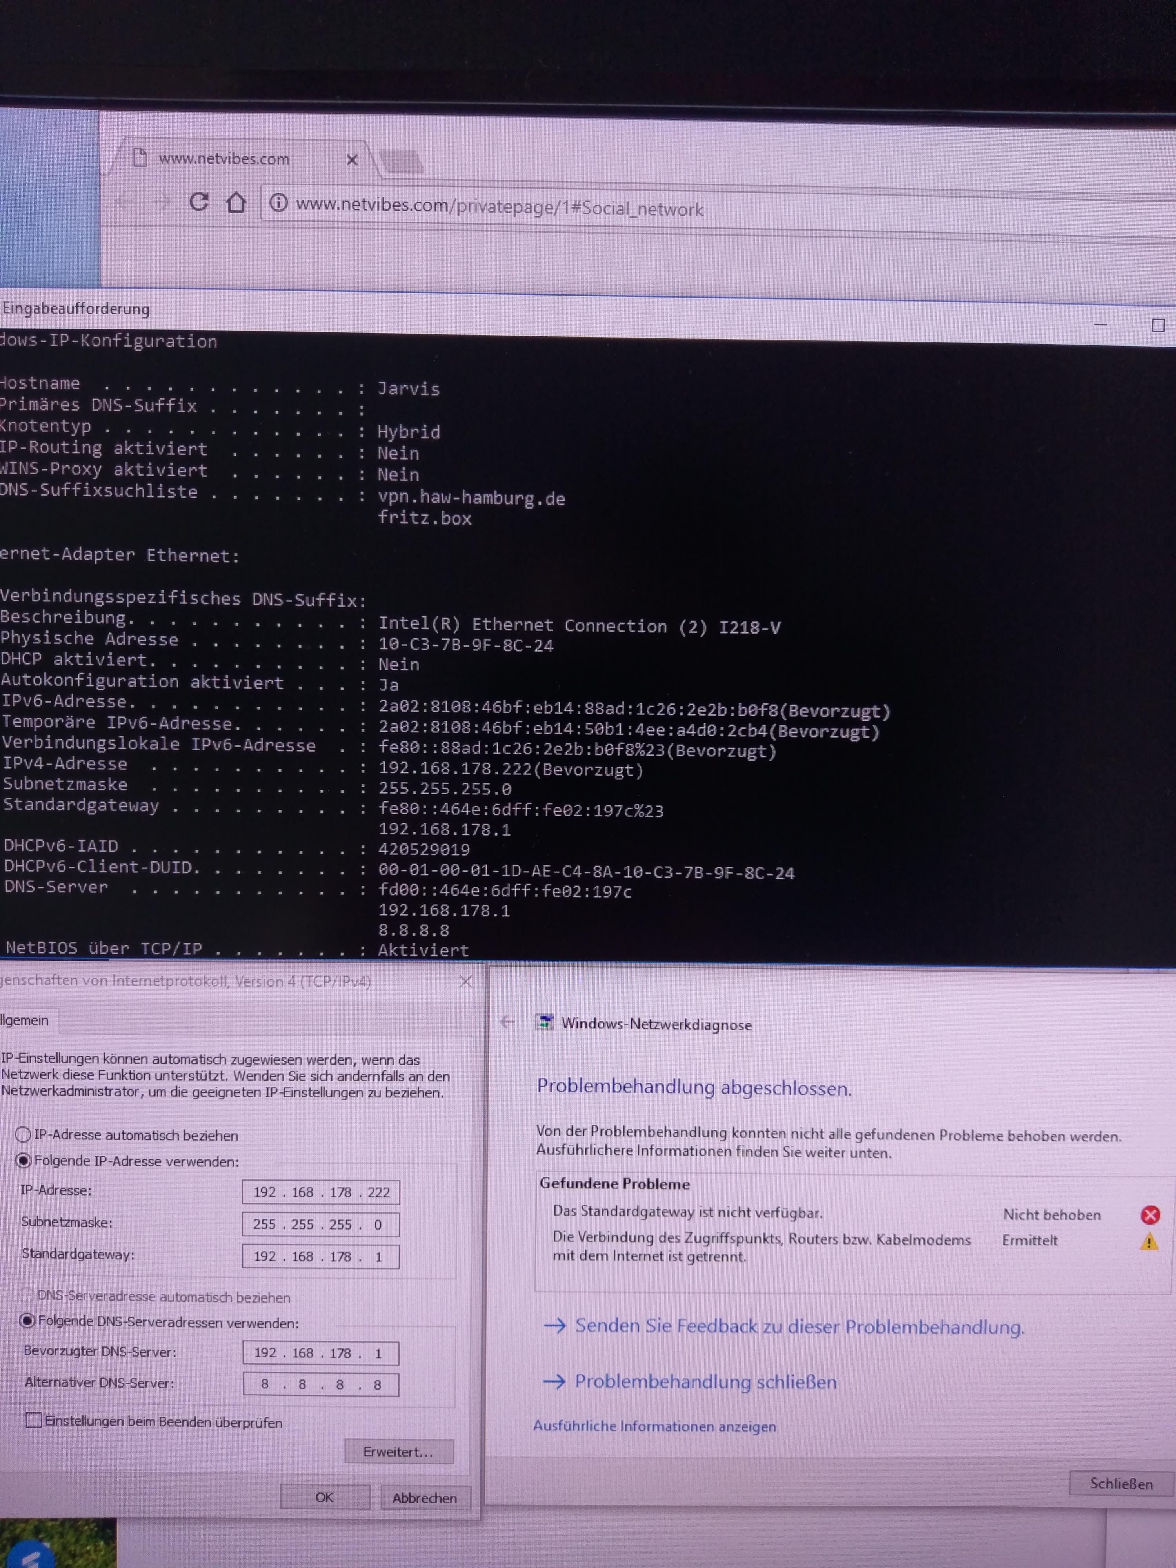Expand 'Ausführliche Informationen anzeigen'
Screen dimensions: 1176x1568
click(x=654, y=1426)
